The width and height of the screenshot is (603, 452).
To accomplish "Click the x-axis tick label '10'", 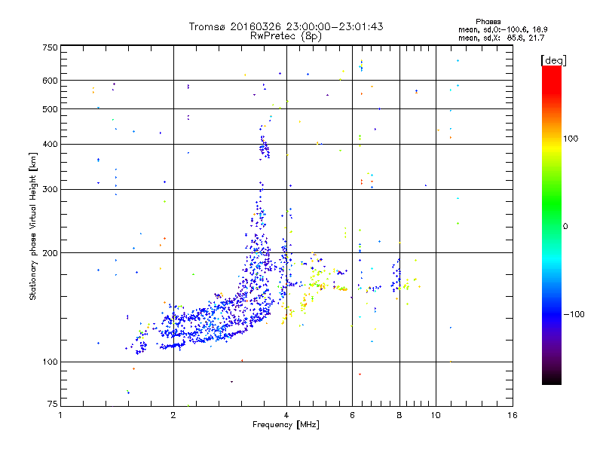I will pyautogui.click(x=436, y=415).
